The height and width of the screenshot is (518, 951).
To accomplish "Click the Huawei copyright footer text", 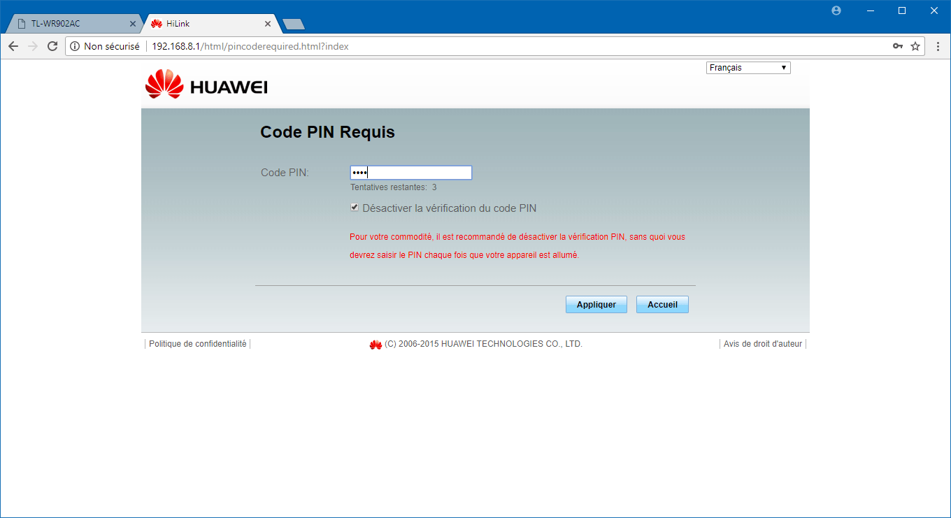I will pyautogui.click(x=483, y=344).
